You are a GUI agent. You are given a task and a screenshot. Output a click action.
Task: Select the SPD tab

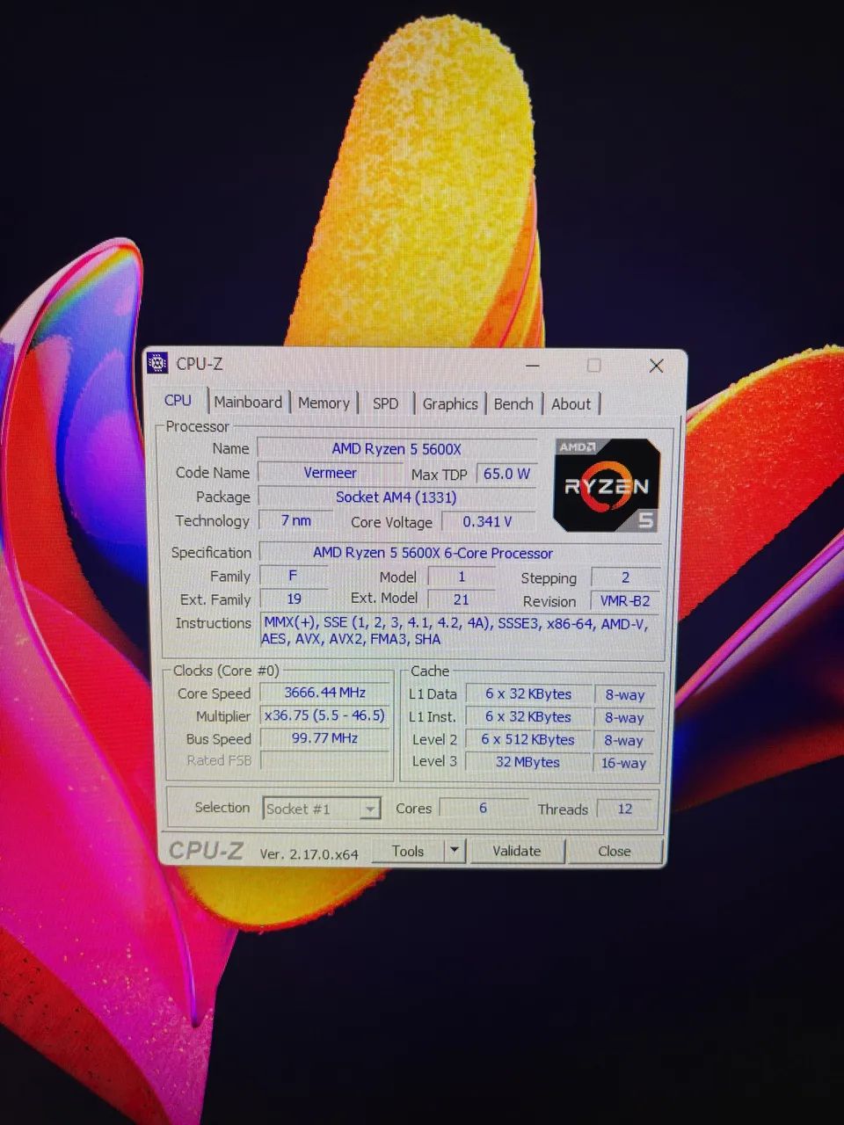tap(385, 403)
